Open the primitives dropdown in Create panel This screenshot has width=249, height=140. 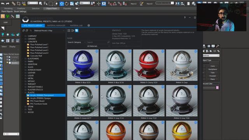coord(211,56)
